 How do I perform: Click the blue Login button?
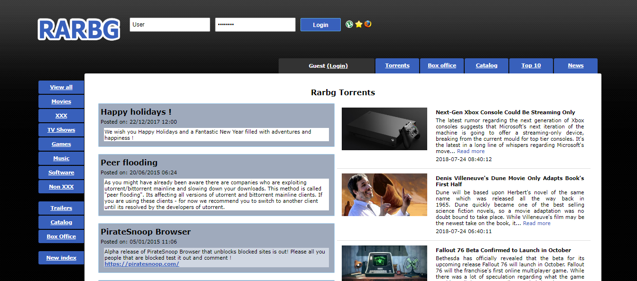pos(320,25)
